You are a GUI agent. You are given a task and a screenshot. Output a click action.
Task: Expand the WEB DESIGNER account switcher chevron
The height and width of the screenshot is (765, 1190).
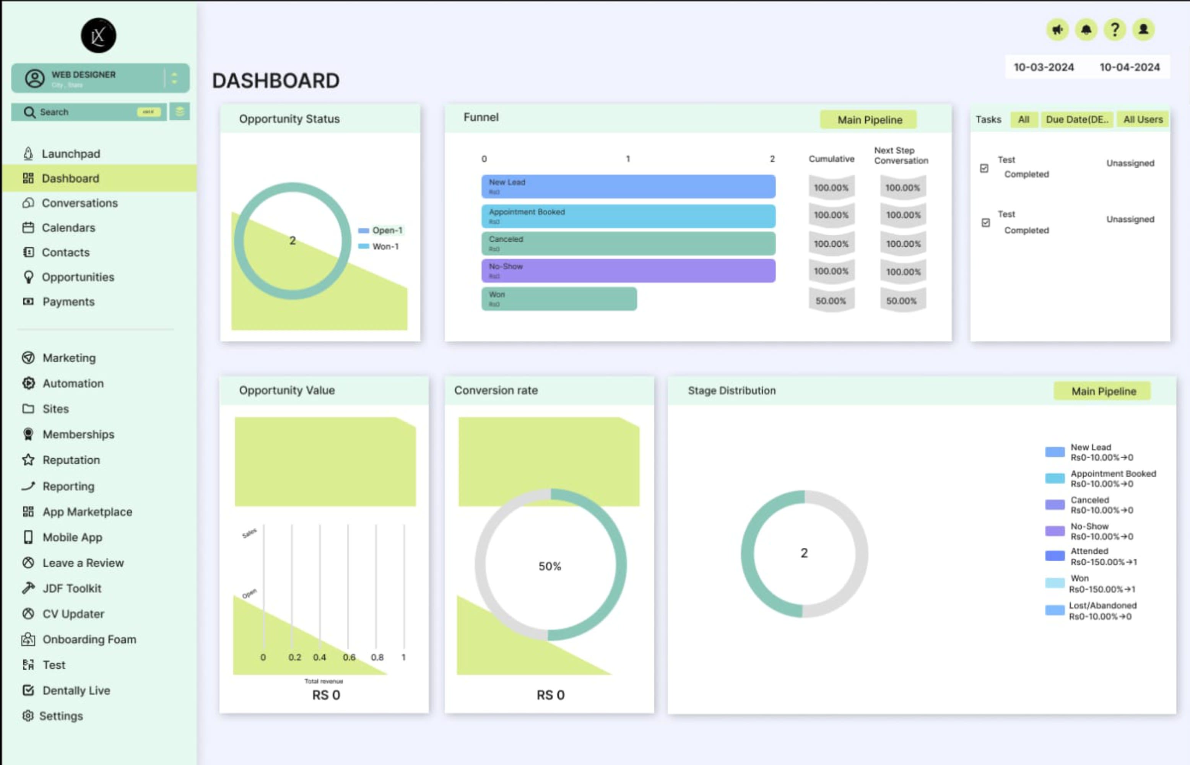pyautogui.click(x=174, y=78)
